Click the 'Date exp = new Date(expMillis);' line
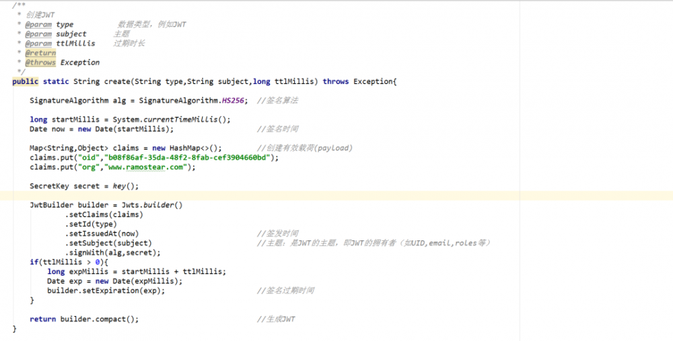 pyautogui.click(x=114, y=281)
